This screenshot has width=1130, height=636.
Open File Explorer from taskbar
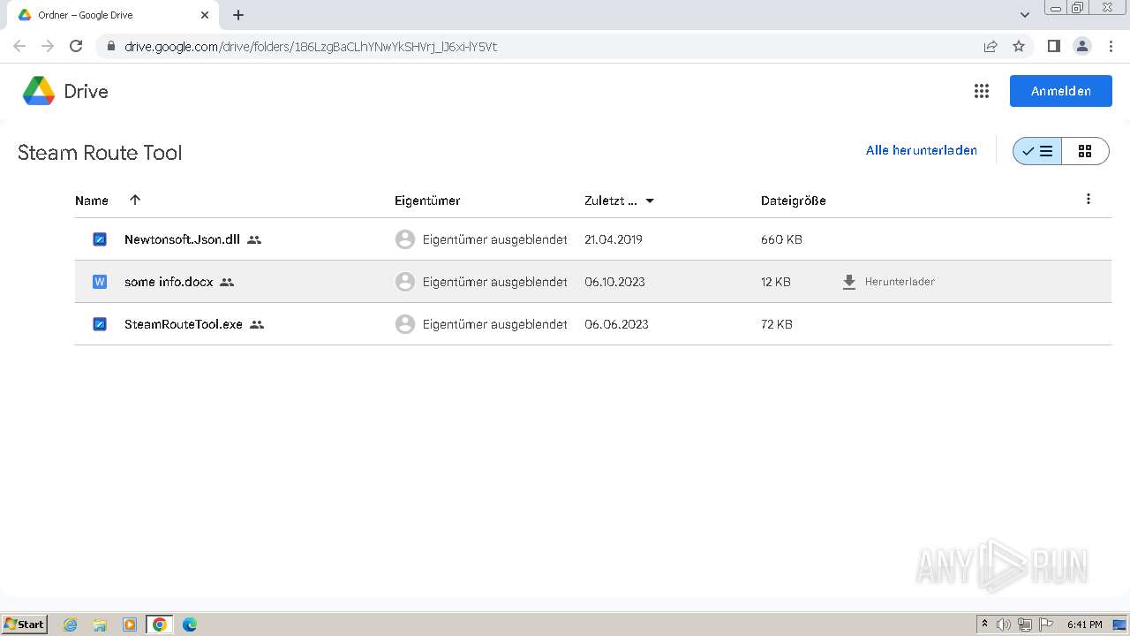coord(100,625)
